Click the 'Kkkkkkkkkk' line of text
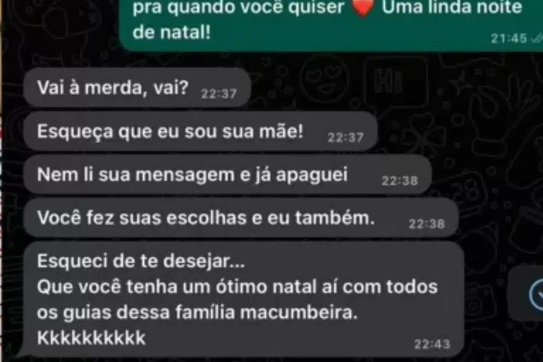This screenshot has height=362, width=543. pos(91,338)
